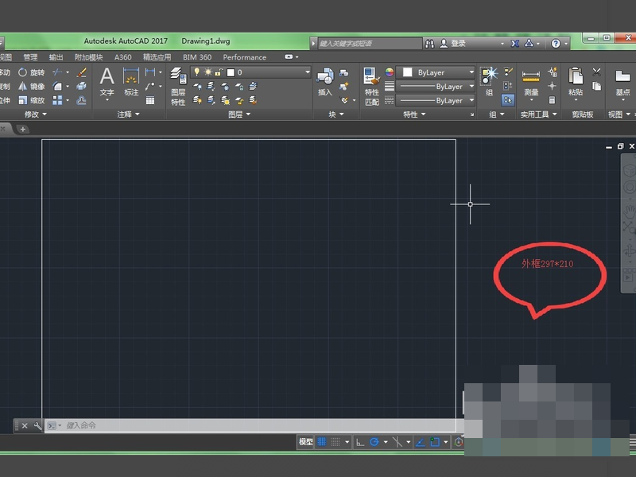Screen dimensions: 636x477
Task: Click the binoculars search icon
Action: point(429,44)
